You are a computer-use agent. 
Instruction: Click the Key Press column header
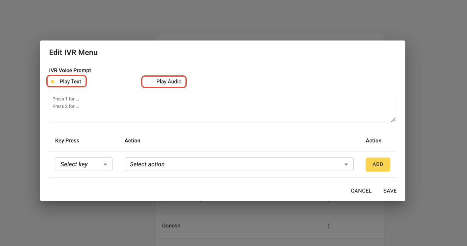pos(67,141)
